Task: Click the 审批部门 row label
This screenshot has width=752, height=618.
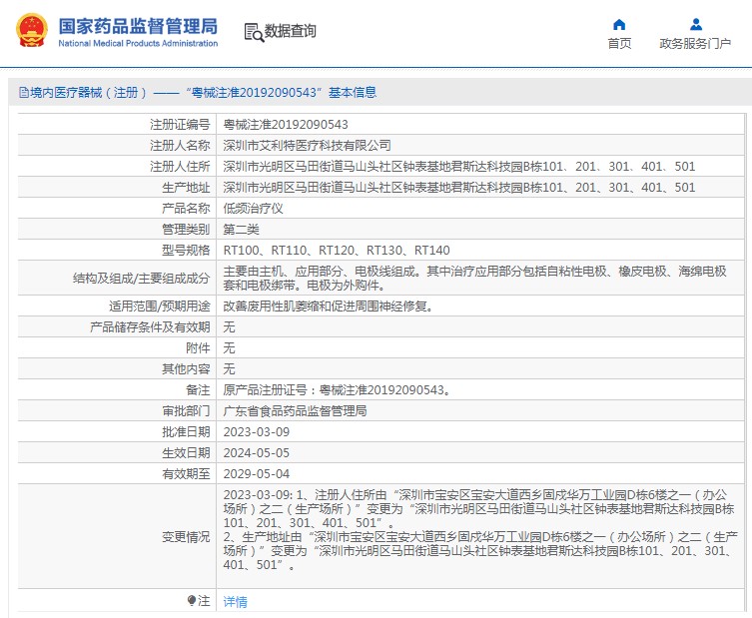Action: [x=186, y=411]
